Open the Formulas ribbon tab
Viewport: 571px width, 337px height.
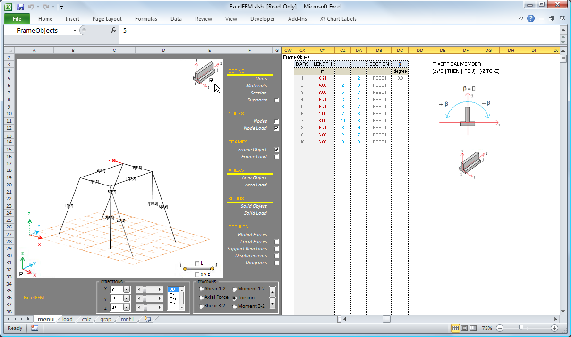[146, 19]
